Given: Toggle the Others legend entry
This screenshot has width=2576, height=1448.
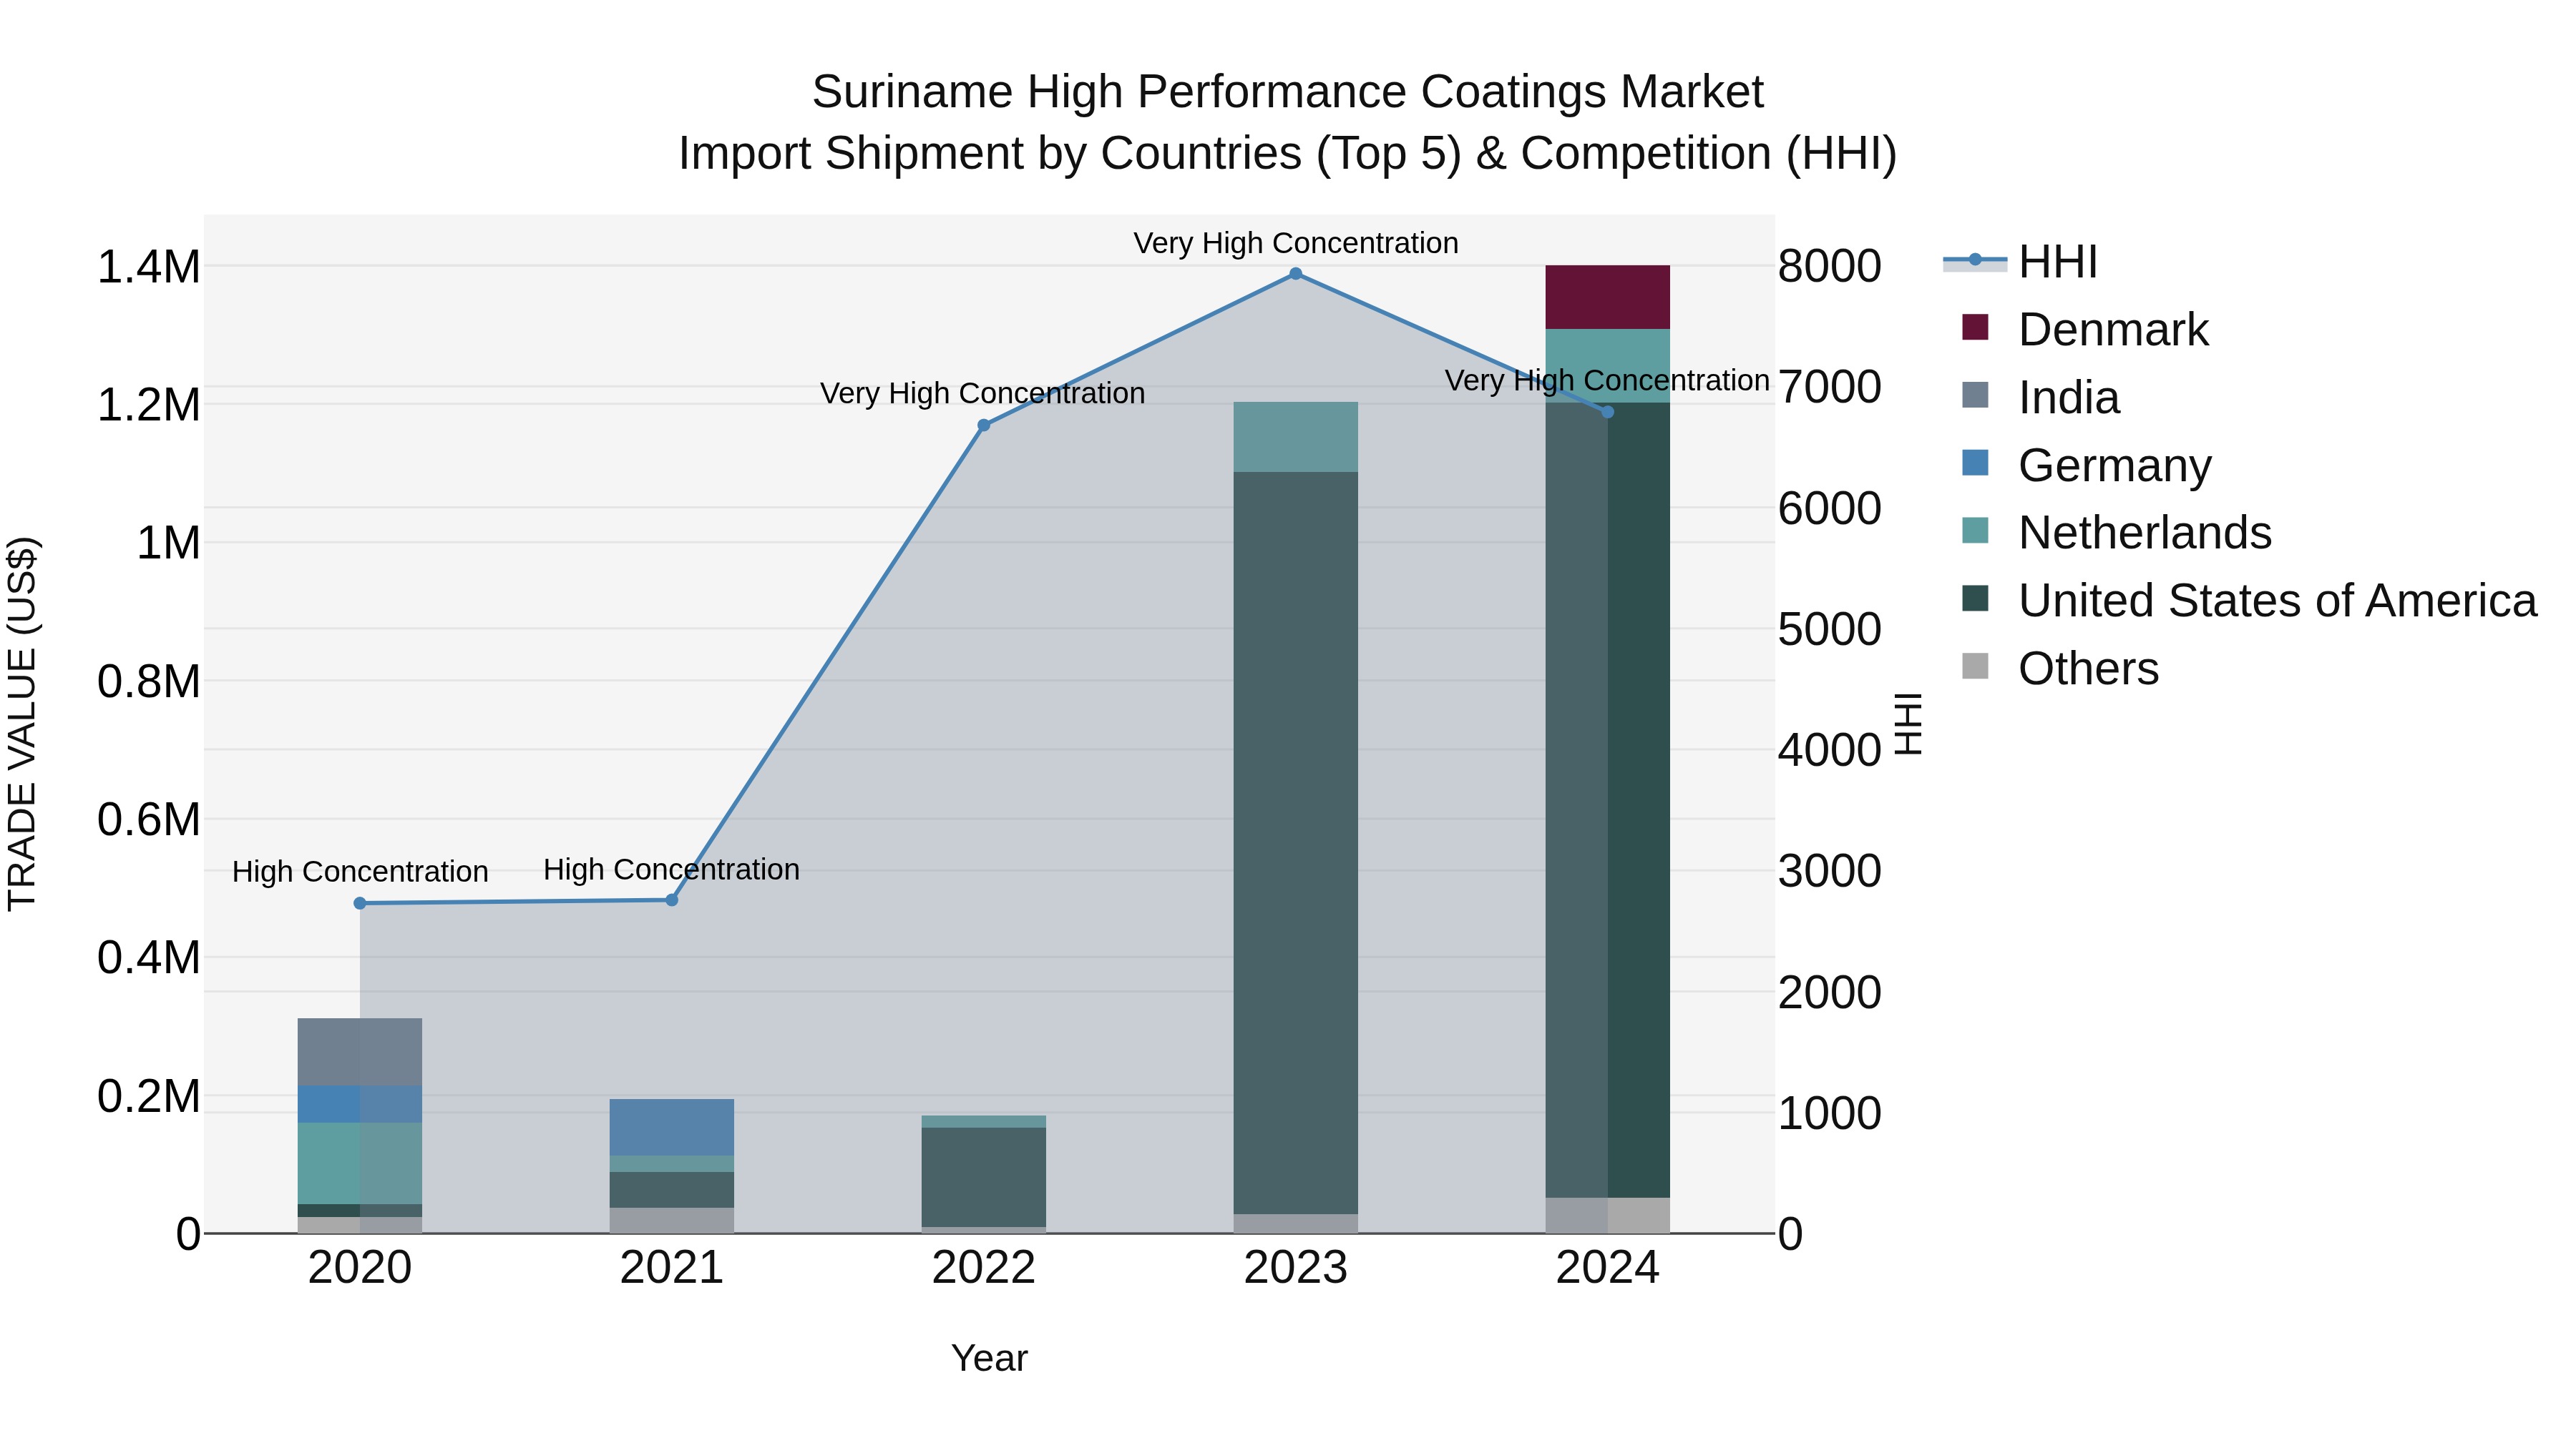Looking at the screenshot, I should (x=2060, y=668).
